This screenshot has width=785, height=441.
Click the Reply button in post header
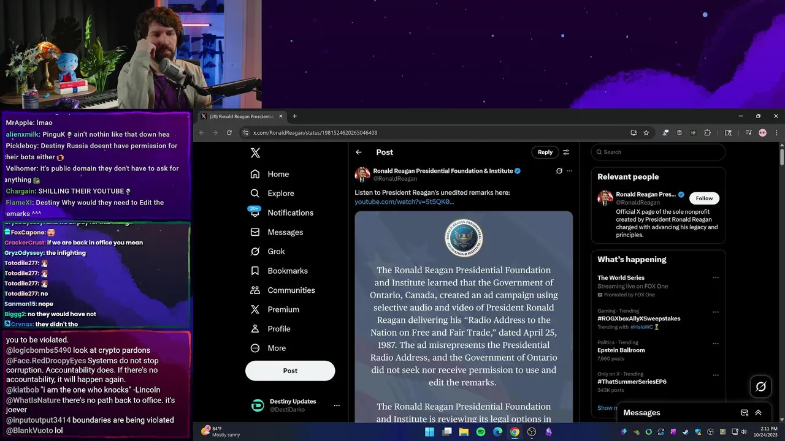click(x=545, y=152)
